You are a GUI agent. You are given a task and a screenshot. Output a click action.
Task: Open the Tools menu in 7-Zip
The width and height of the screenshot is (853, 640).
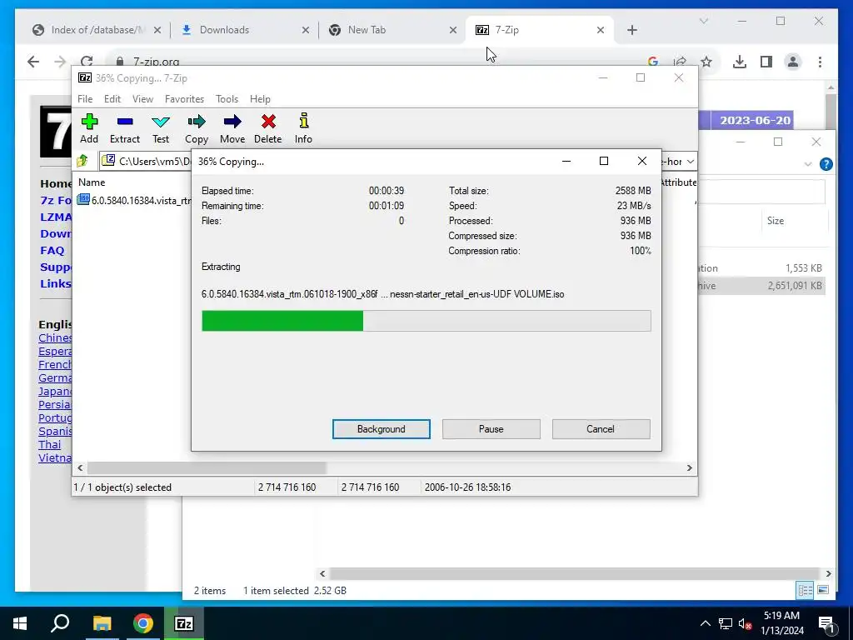227,99
